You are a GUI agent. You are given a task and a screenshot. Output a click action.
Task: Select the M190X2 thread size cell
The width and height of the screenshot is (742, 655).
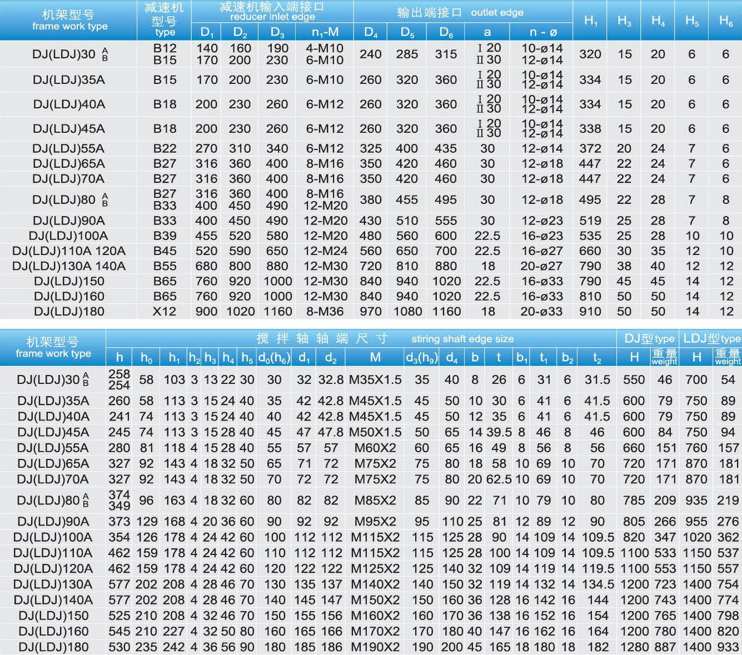coord(375,647)
